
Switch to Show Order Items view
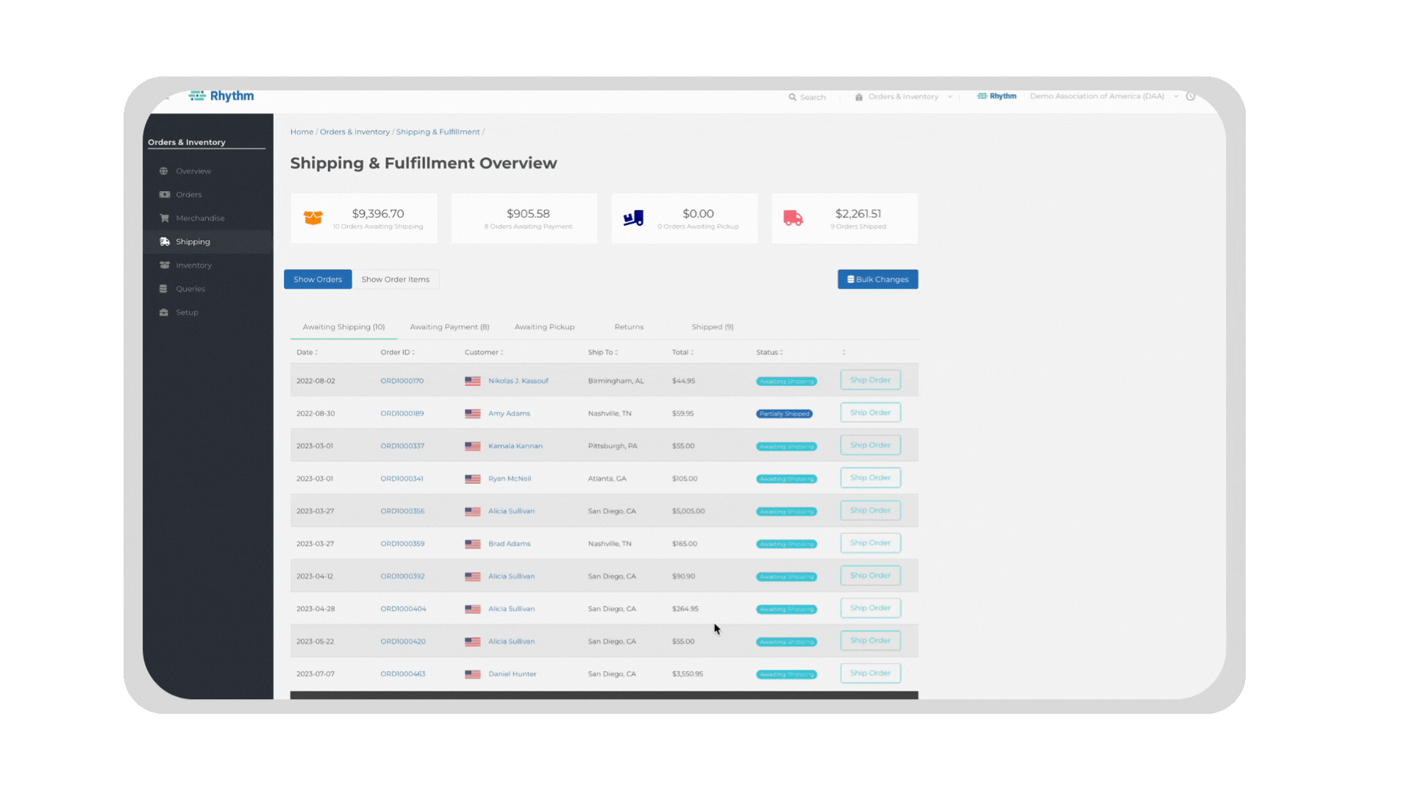[x=396, y=279]
